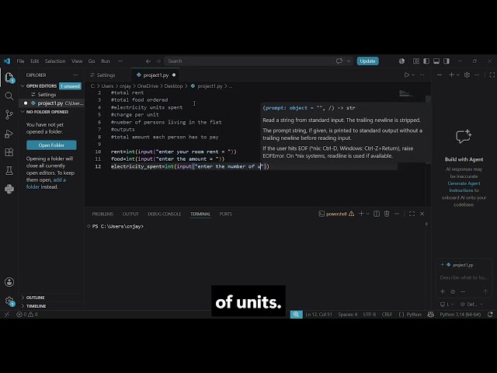Switch to the Problems panel tab
Screen dimensions: 497x373
[x=103, y=214]
